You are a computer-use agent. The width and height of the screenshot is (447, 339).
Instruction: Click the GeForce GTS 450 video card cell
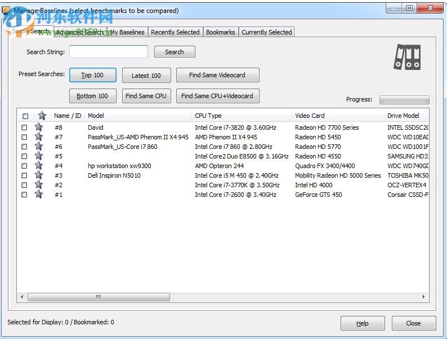pos(319,195)
